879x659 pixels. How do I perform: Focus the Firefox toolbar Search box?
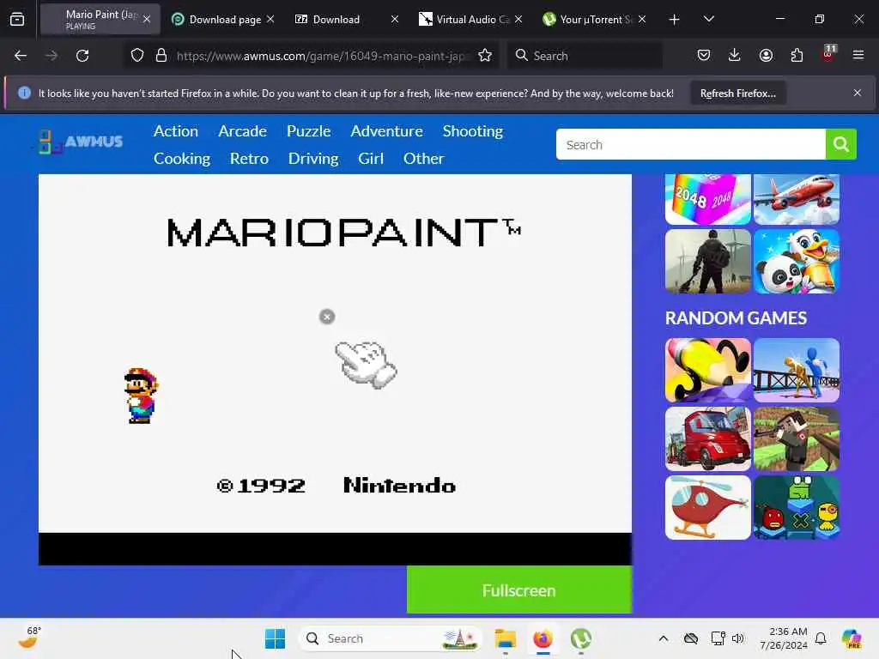click(585, 56)
